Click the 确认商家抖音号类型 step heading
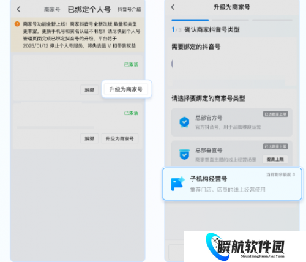Image resolution: width=306 pixels, height=262 pixels. pos(212,30)
